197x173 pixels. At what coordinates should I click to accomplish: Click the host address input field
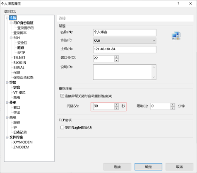coord(125,49)
